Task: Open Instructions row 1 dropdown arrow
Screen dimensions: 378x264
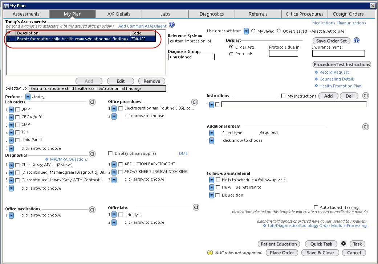Action: tap(212, 105)
